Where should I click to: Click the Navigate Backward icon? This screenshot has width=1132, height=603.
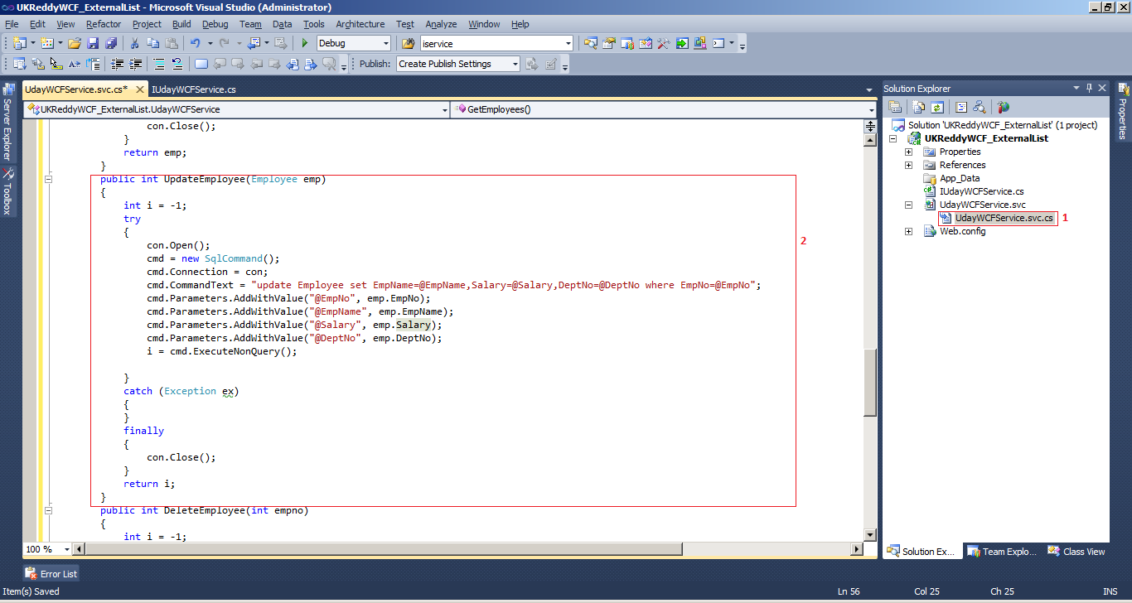(254, 43)
